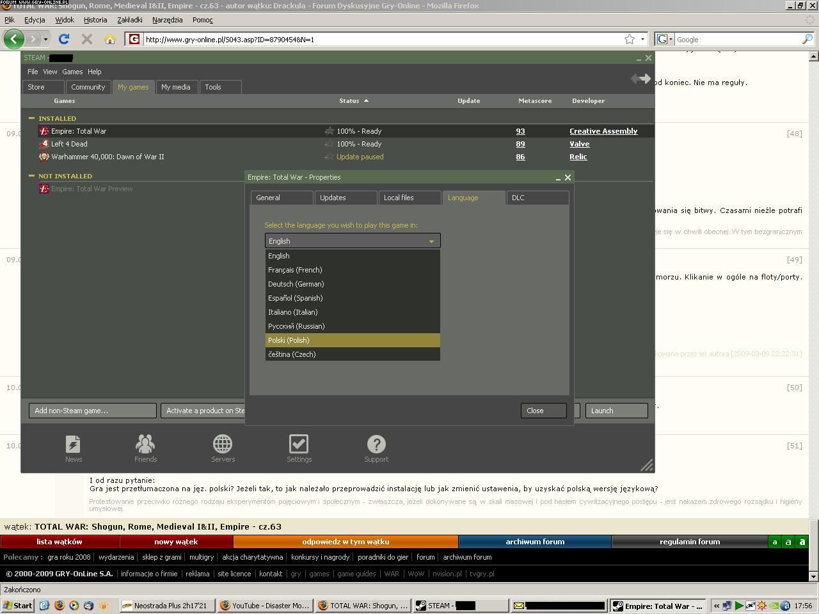This screenshot has height=614, width=819.
Task: Open Google search engine dropdown
Action: click(664, 39)
